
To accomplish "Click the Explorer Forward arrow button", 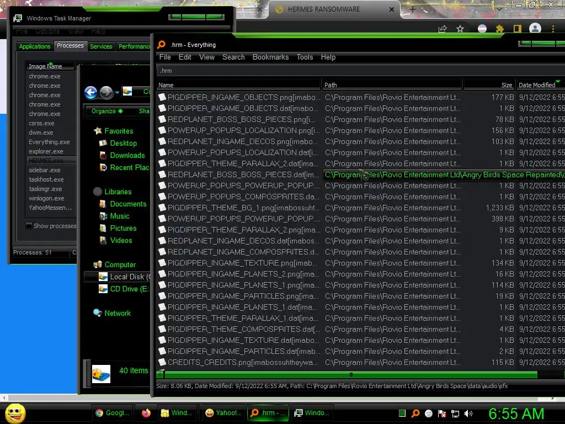I will pos(106,93).
